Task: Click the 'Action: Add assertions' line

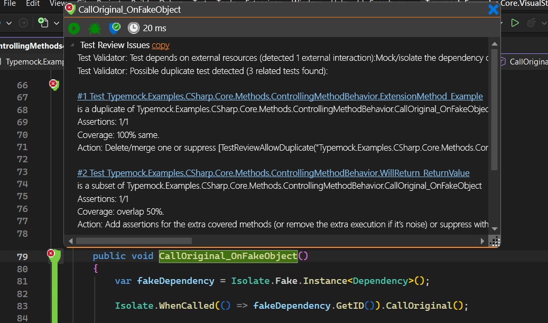Action: 283,224
